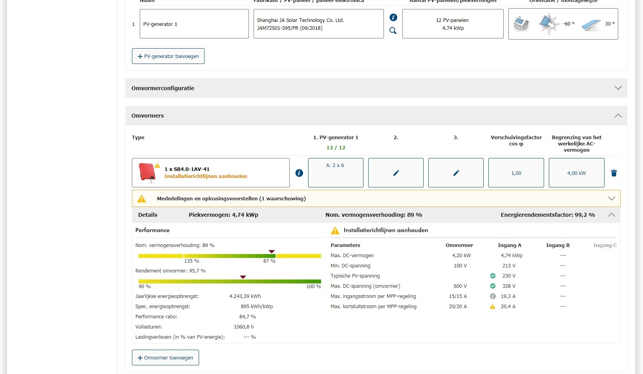The width and height of the screenshot is (643, 374).
Task: Edit the third PV-generator input with pencil
Action: (x=456, y=173)
